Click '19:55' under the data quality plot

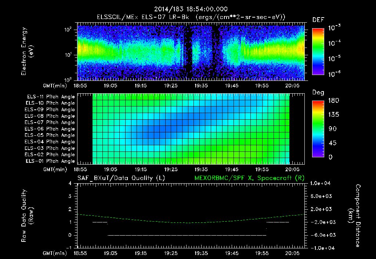point(262,253)
